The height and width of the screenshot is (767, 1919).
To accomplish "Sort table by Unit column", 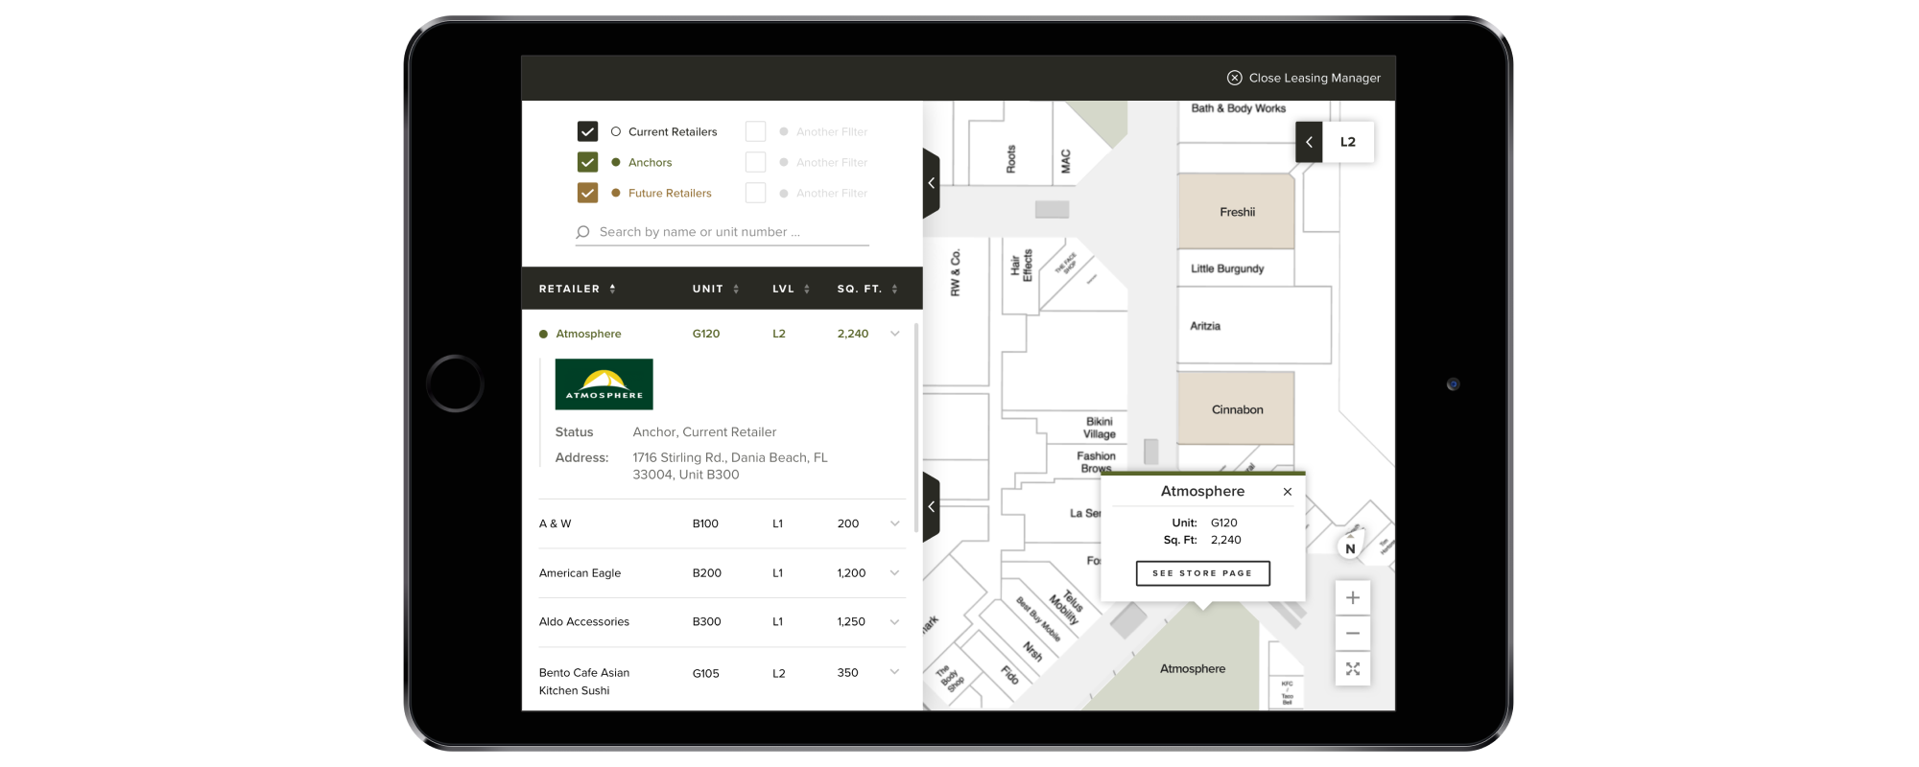I will (716, 289).
